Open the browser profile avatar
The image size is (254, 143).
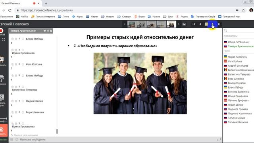coord(251,10)
